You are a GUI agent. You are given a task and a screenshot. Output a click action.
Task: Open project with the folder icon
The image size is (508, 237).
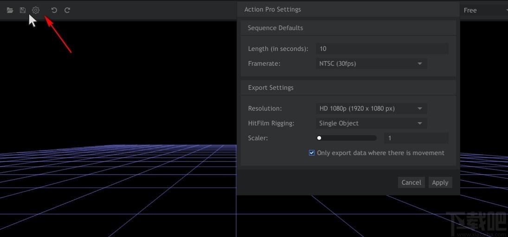click(x=10, y=10)
